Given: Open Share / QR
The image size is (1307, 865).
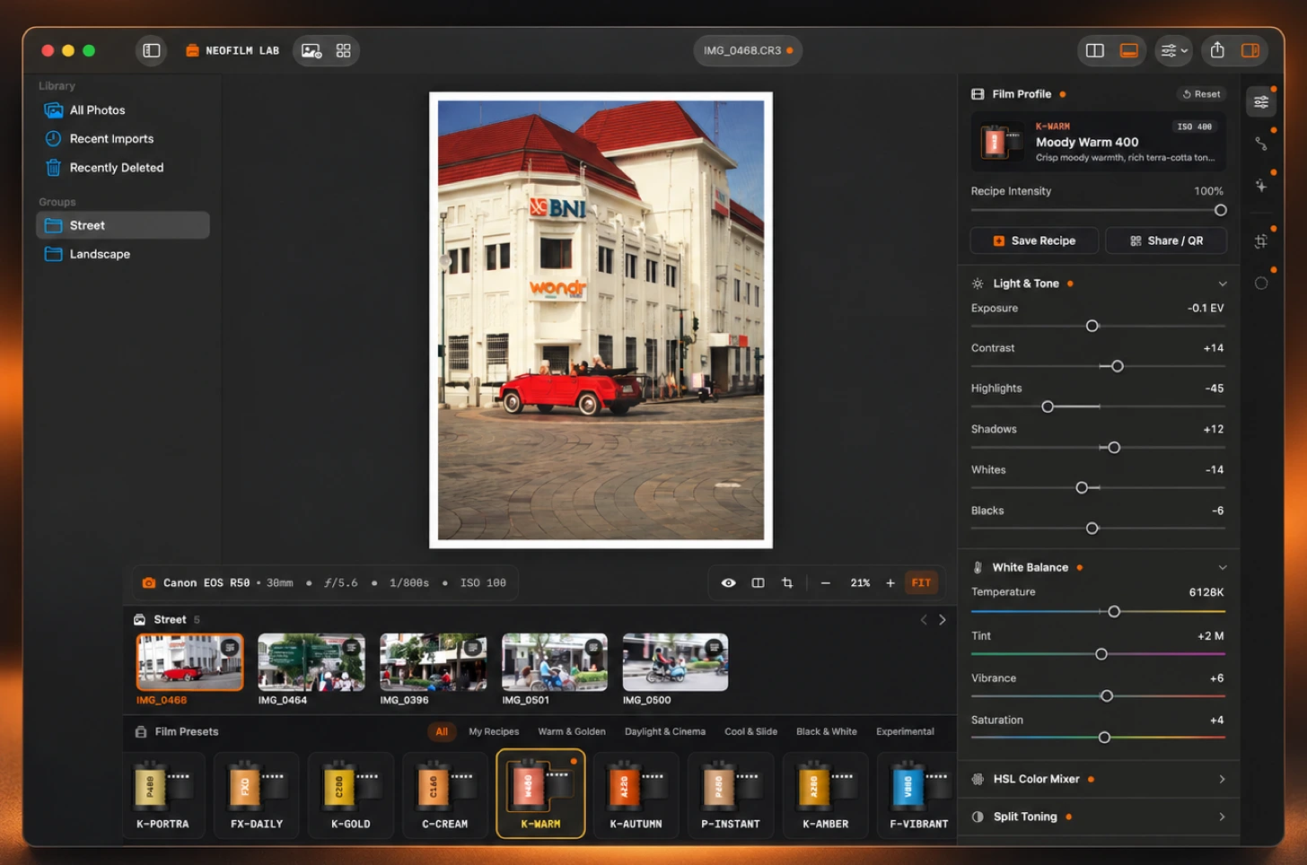Looking at the screenshot, I should tap(1166, 240).
